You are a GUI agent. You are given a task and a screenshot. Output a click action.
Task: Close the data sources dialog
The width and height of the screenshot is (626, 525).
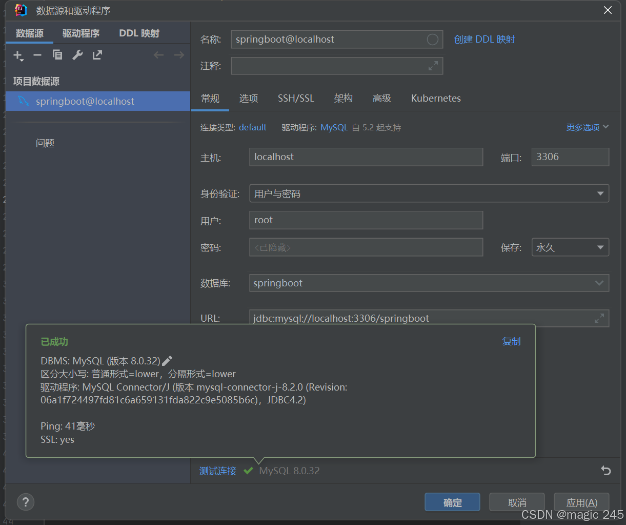point(608,10)
